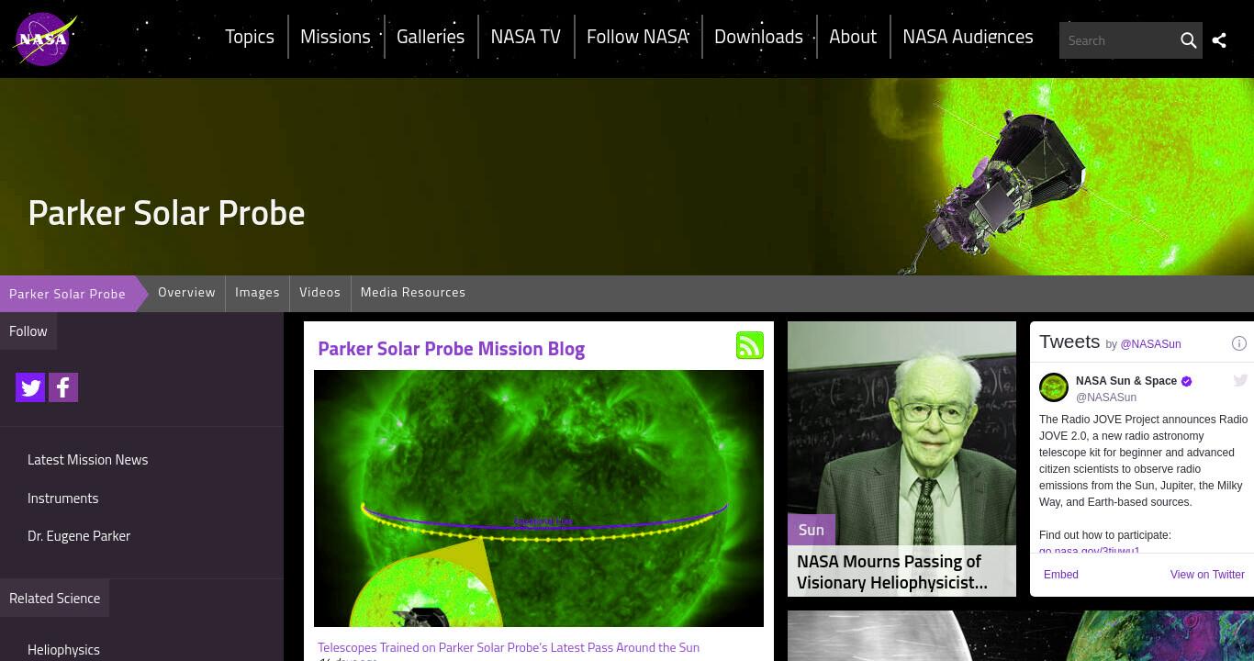Open the share icon in header
The width and height of the screenshot is (1254, 661).
click(1219, 40)
